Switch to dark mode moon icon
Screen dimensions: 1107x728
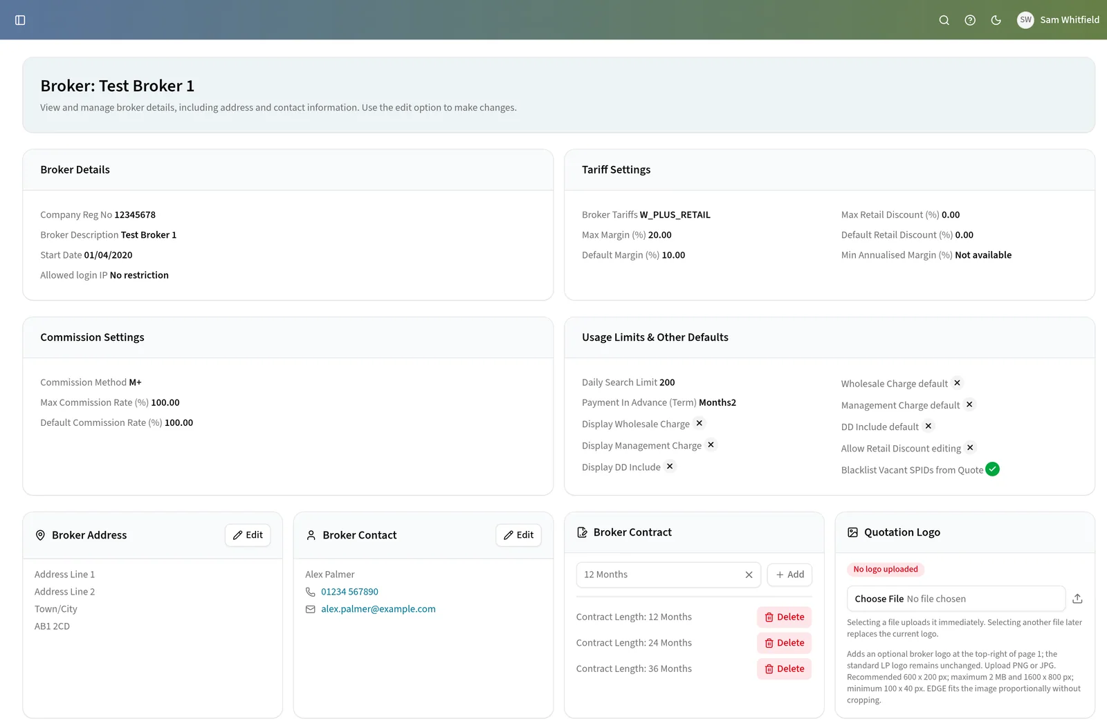tap(996, 20)
